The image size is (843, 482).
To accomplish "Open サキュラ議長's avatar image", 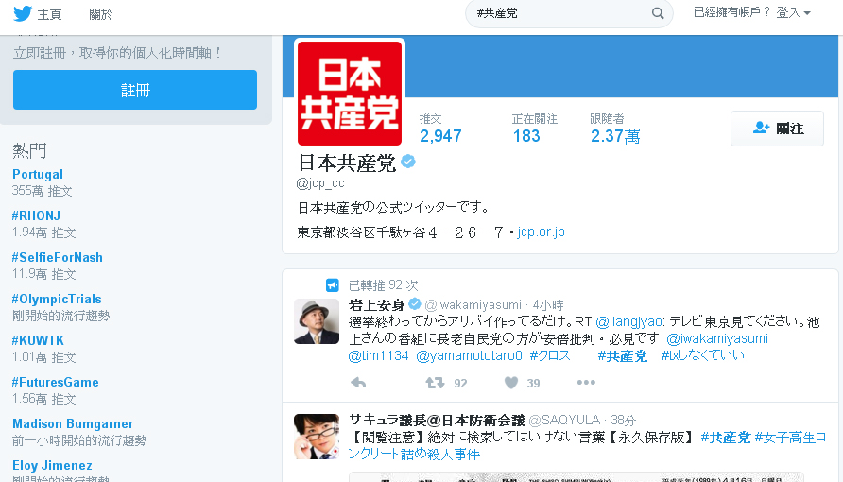I will click(317, 437).
